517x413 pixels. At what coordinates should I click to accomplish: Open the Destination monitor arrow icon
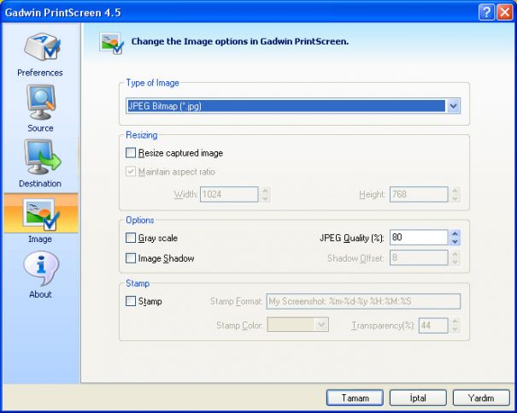(x=42, y=157)
